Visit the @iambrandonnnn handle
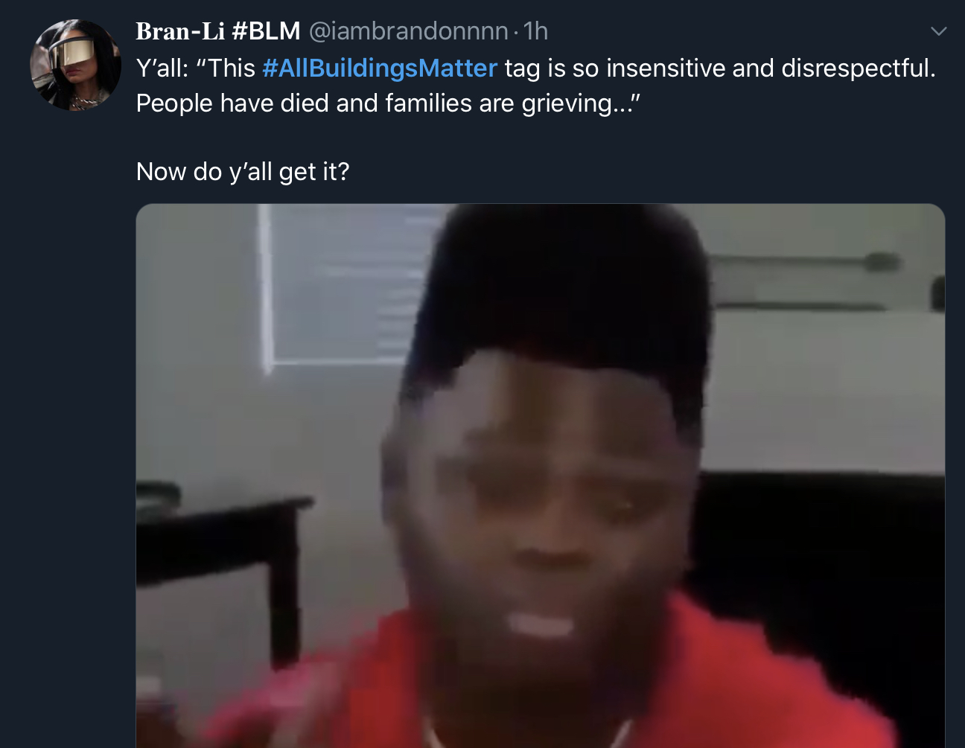The width and height of the screenshot is (965, 748). tap(409, 31)
